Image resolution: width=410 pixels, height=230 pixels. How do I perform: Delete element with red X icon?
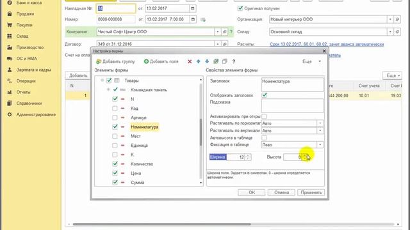(x=190, y=61)
